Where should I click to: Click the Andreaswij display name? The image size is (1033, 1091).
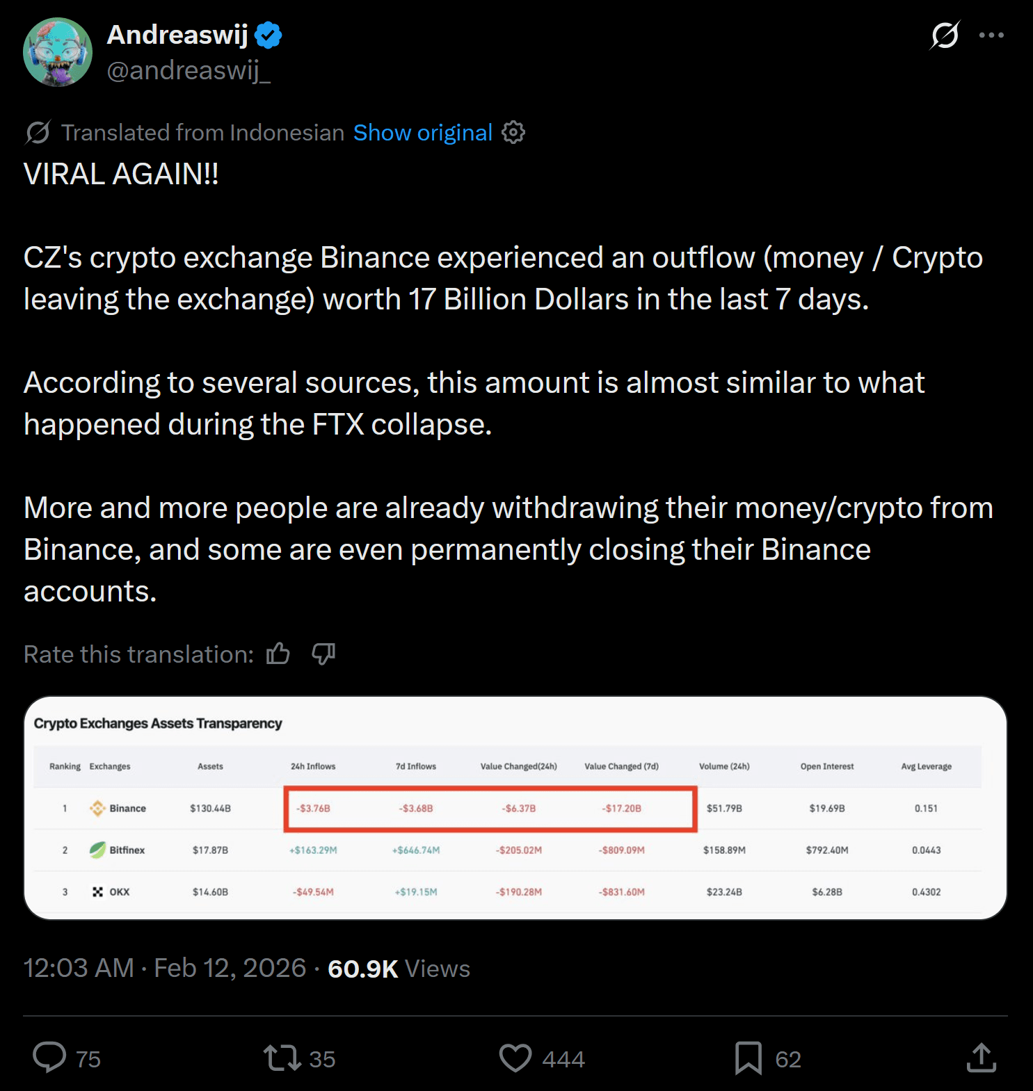pyautogui.click(x=177, y=35)
